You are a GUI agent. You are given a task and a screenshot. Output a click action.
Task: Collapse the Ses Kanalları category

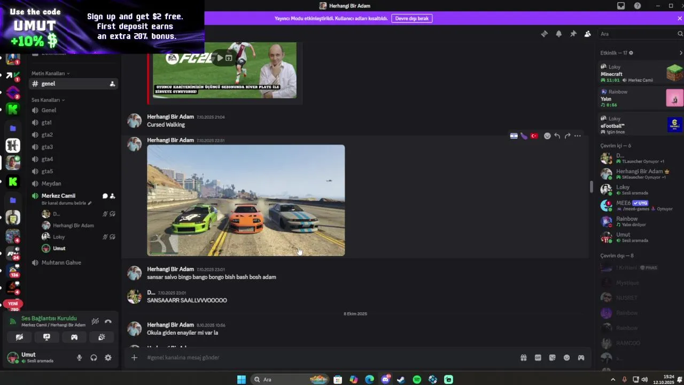click(x=48, y=100)
